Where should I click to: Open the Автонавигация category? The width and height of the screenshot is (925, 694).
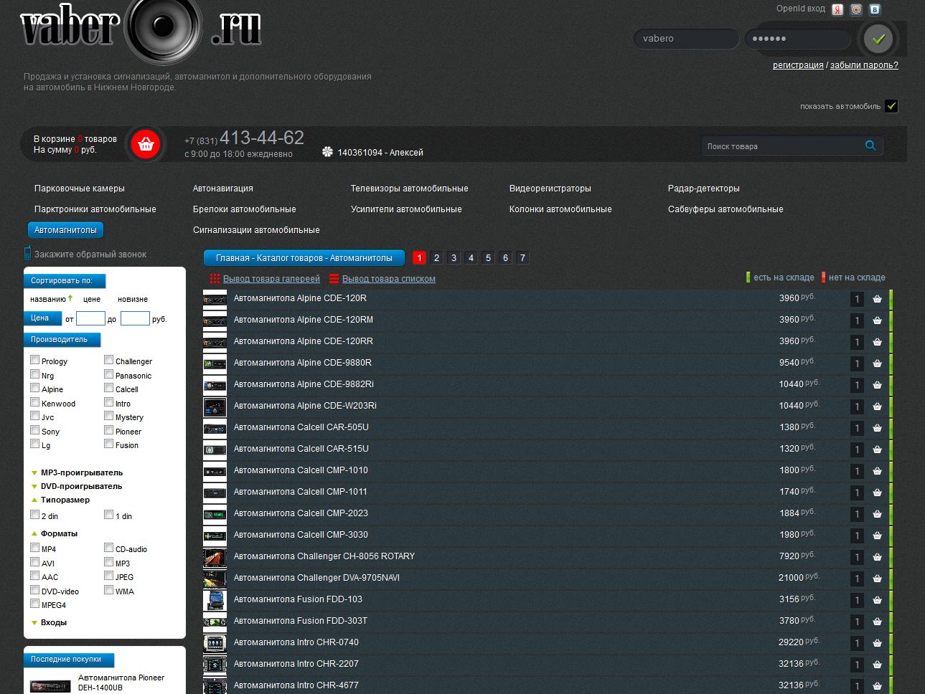(x=223, y=189)
